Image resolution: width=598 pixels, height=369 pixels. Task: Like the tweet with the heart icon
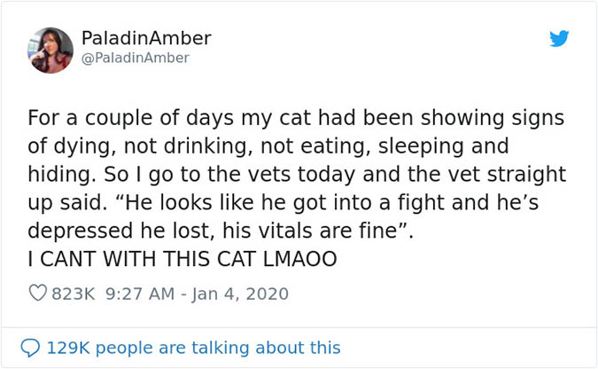(37, 294)
